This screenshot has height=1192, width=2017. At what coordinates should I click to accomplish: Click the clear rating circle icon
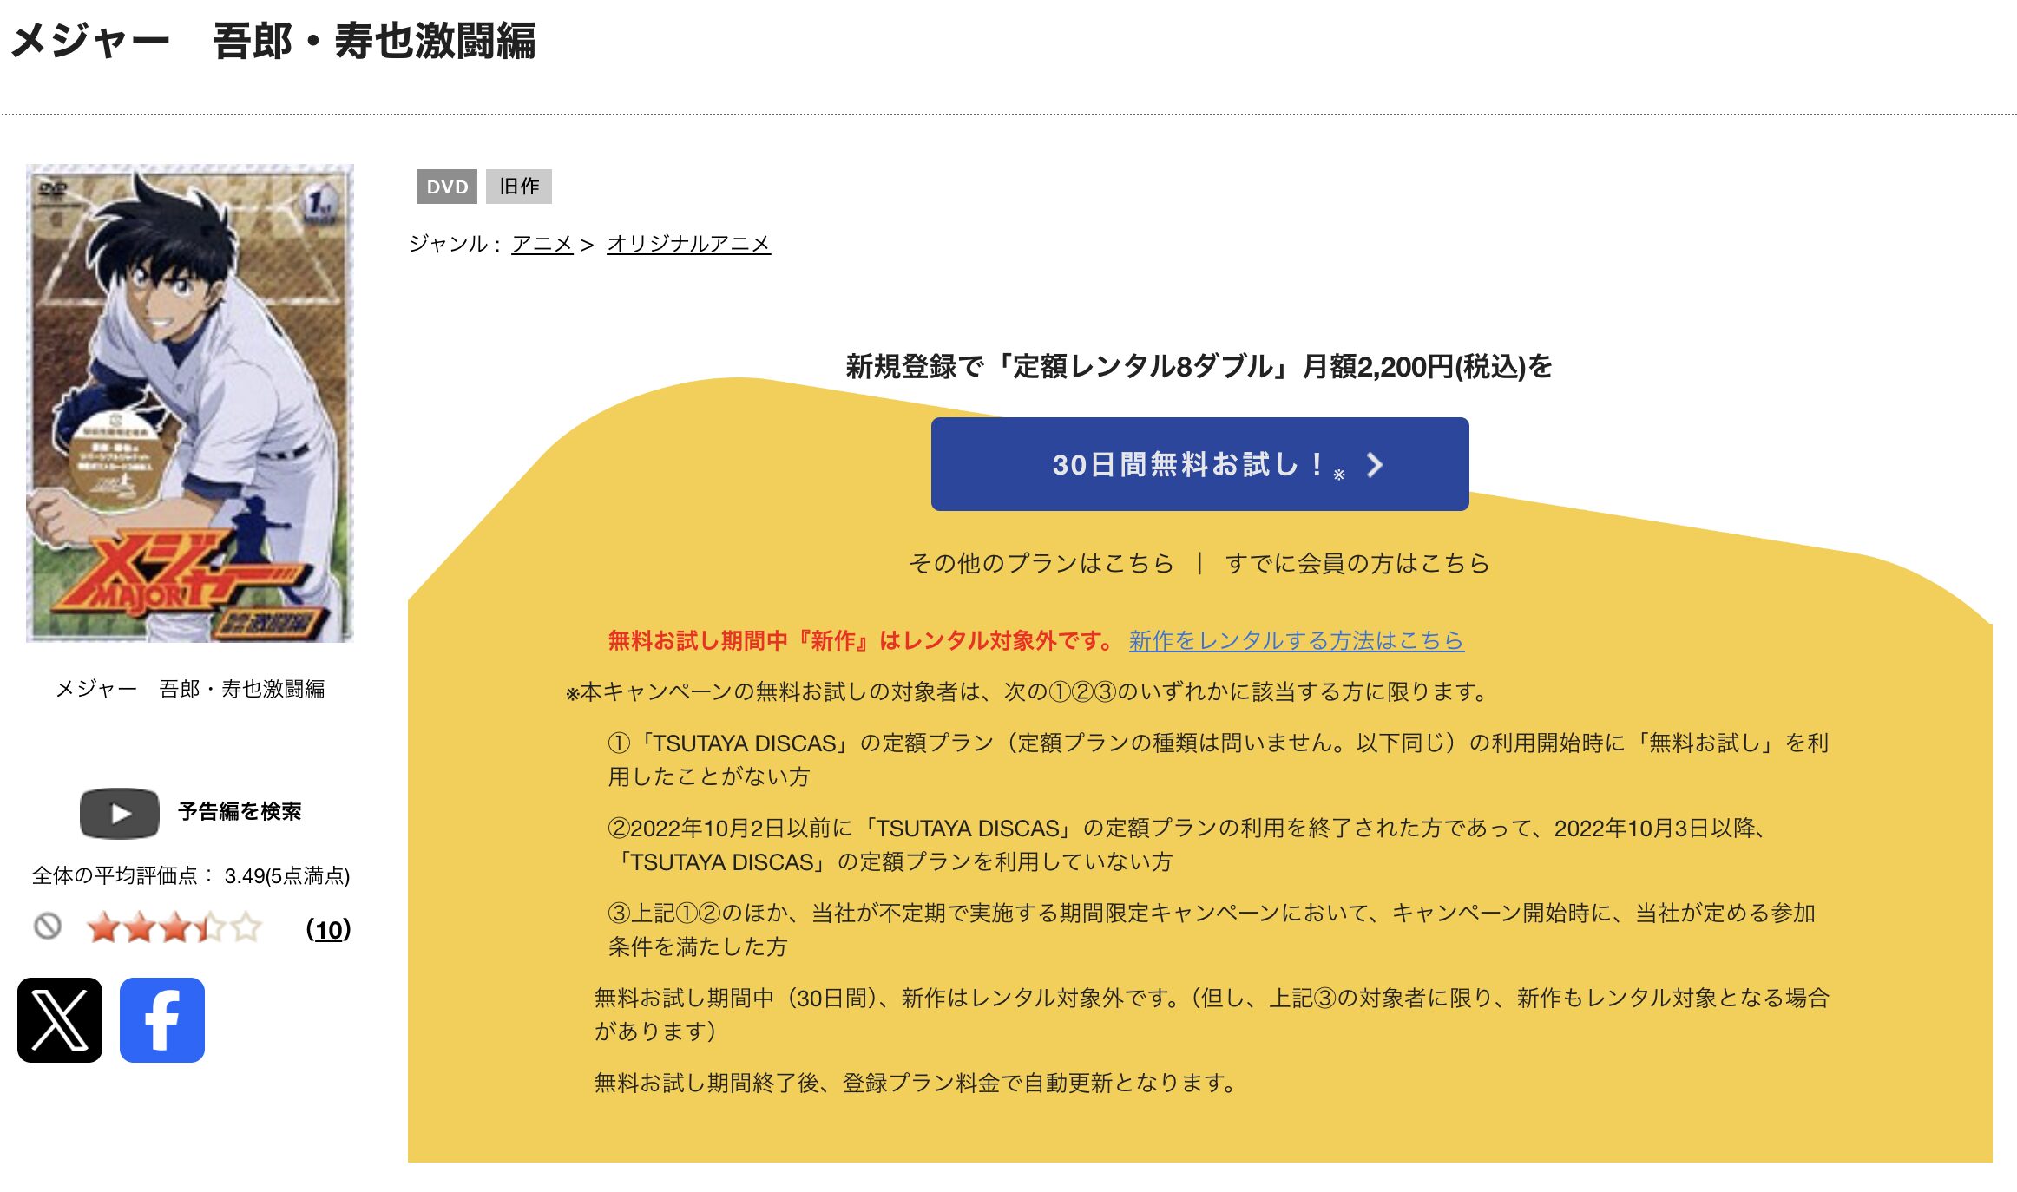coord(48,927)
